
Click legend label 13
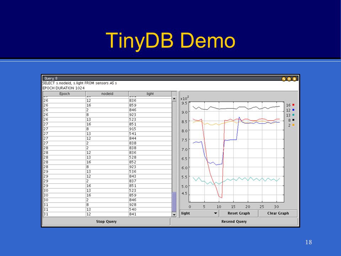click(288, 115)
